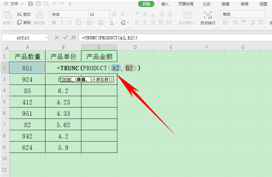The height and width of the screenshot is (177, 272).
Task: Open the font size 16 dropdown
Action: 108,15
